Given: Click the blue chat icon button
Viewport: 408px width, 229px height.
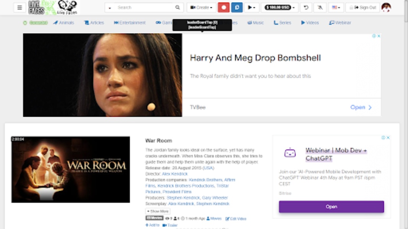Looking at the screenshot, I should pyautogui.click(x=237, y=8).
